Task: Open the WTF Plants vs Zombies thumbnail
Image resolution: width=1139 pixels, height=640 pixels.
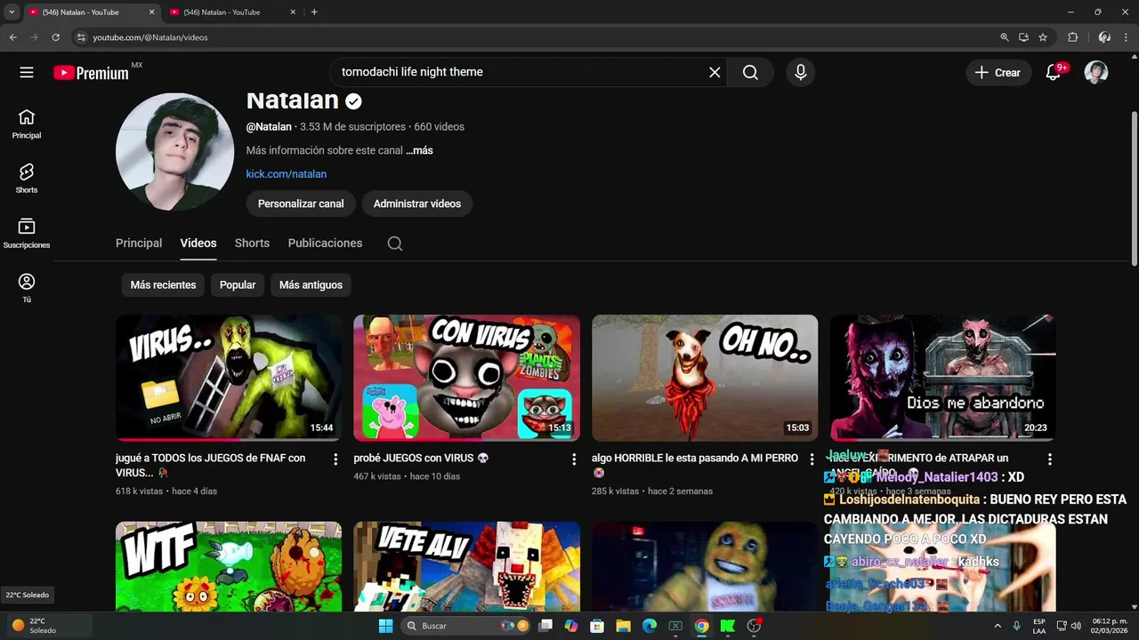Action: click(229, 566)
